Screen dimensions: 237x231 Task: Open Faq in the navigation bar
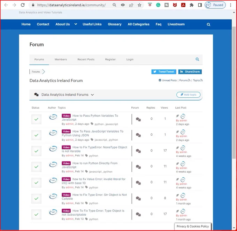click(x=158, y=24)
